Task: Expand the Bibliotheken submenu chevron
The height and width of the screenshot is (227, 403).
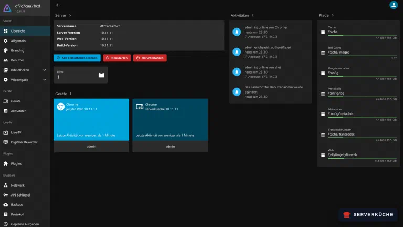Action: pos(45,70)
